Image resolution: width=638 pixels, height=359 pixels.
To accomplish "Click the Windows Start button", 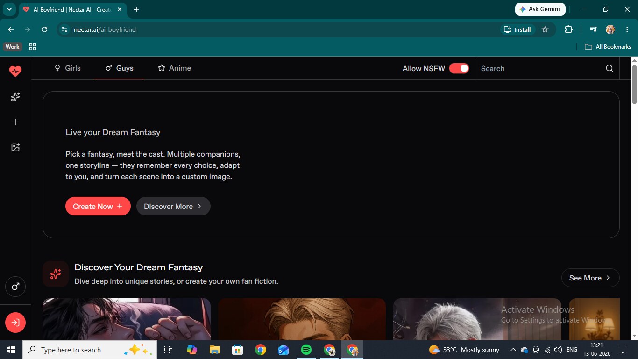I will click(x=11, y=350).
